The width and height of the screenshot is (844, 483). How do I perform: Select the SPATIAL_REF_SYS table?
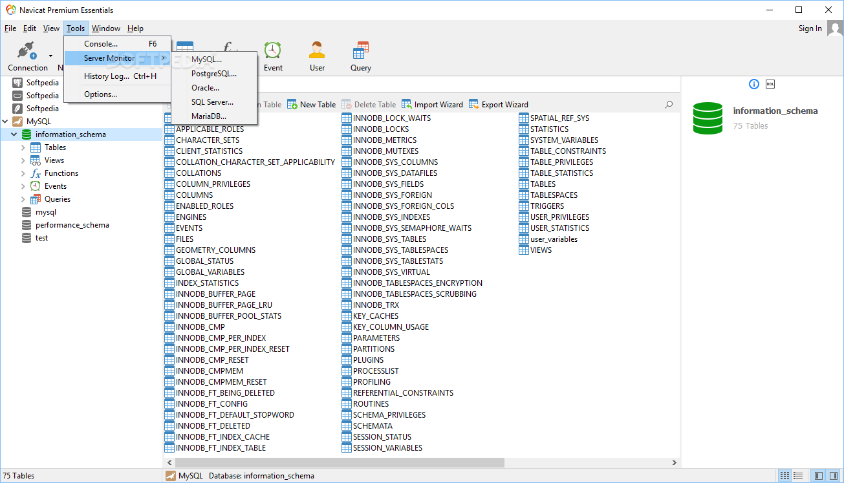[559, 118]
